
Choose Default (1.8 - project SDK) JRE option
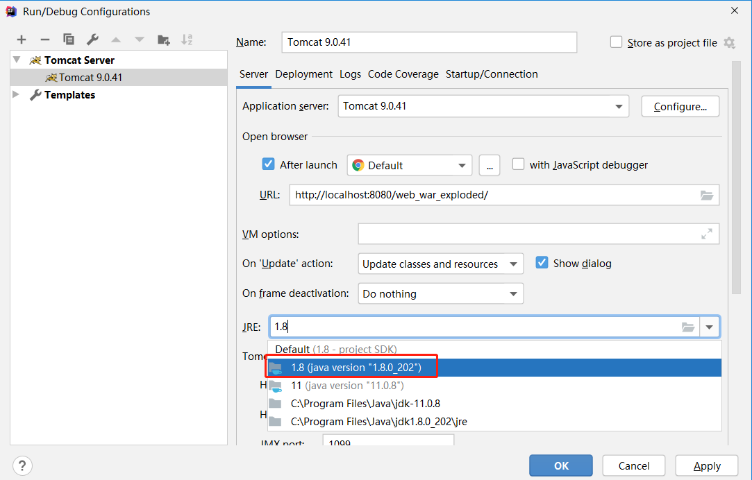tap(494, 349)
